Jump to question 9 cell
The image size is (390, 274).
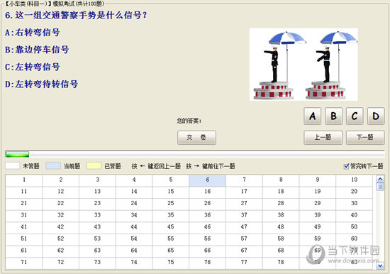point(318,180)
